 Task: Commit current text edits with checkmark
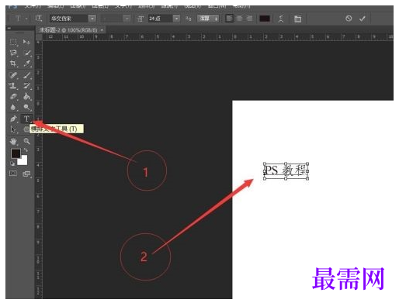coord(363,19)
